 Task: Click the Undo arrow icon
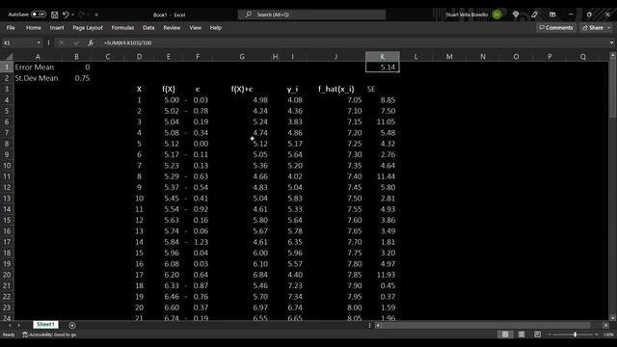66,14
